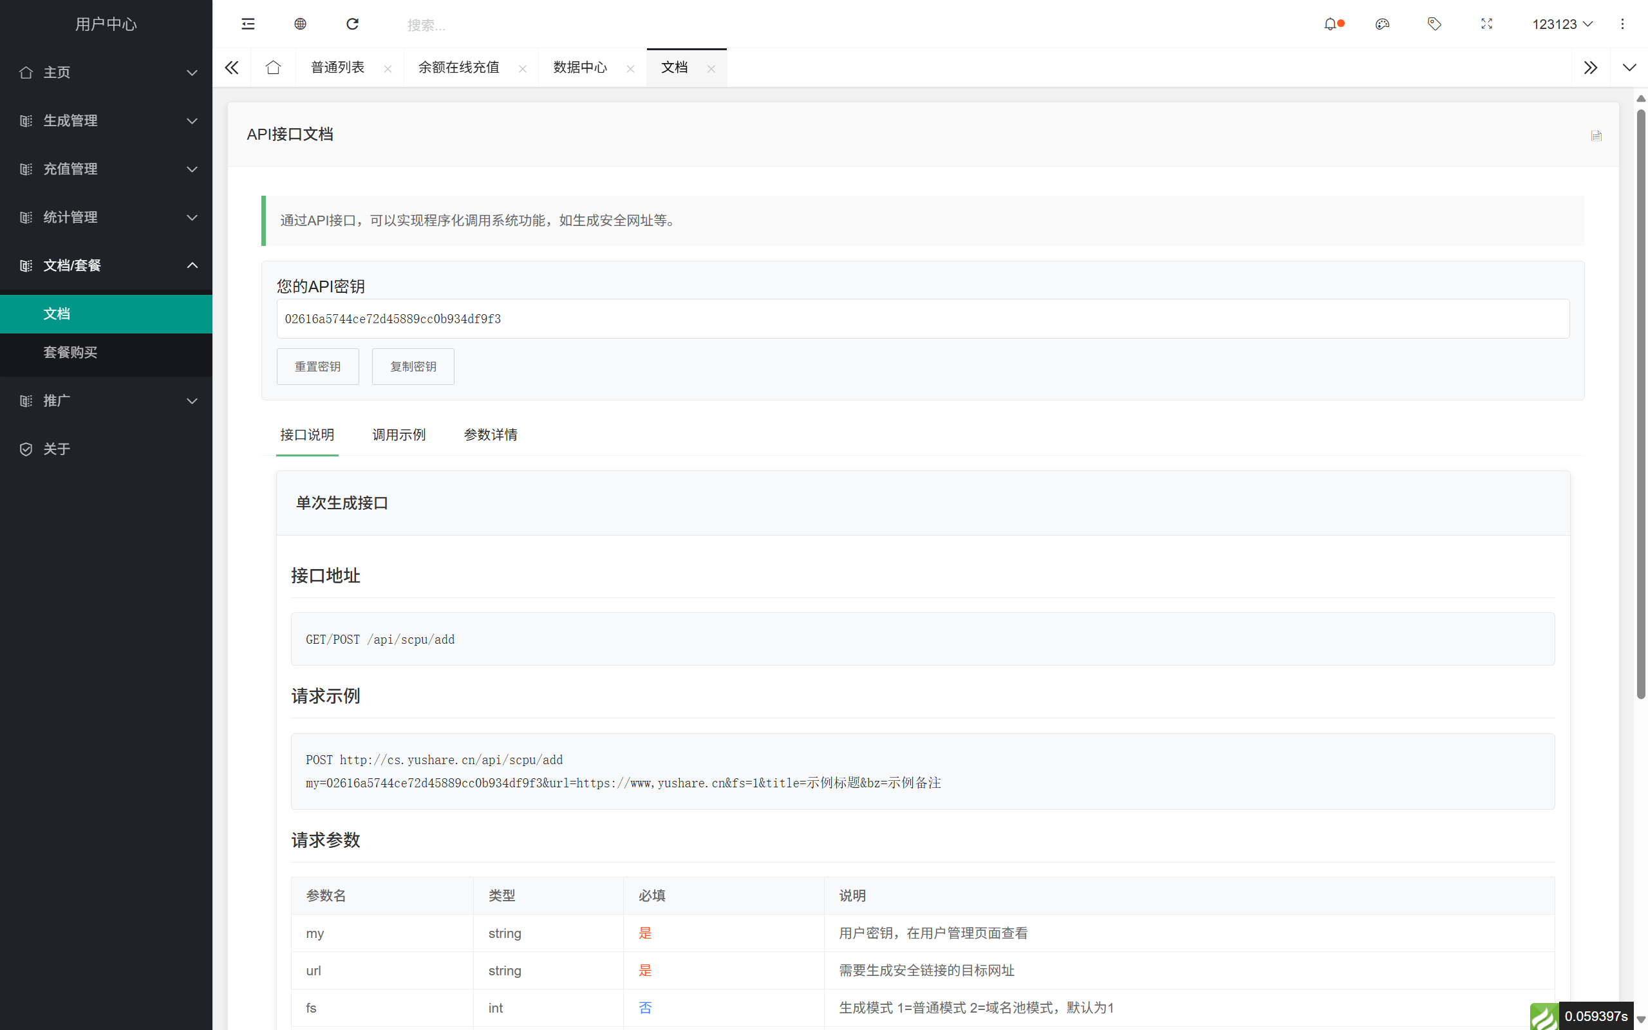This screenshot has width=1648, height=1030.
Task: Click the 重置密钥 button
Action: (x=317, y=366)
